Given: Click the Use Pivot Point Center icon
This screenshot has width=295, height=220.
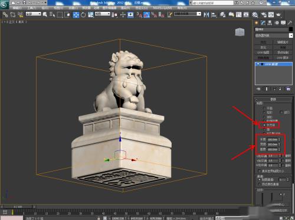Looking at the screenshot, I should [114, 15].
